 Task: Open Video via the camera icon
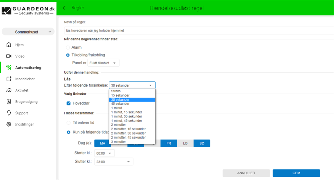pos(9,56)
